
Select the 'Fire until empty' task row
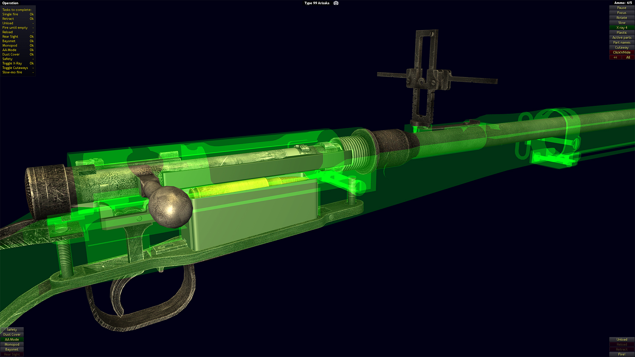pyautogui.click(x=18, y=28)
